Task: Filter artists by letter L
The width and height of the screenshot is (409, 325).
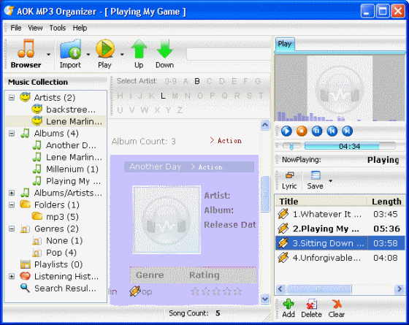Action: [x=163, y=96]
